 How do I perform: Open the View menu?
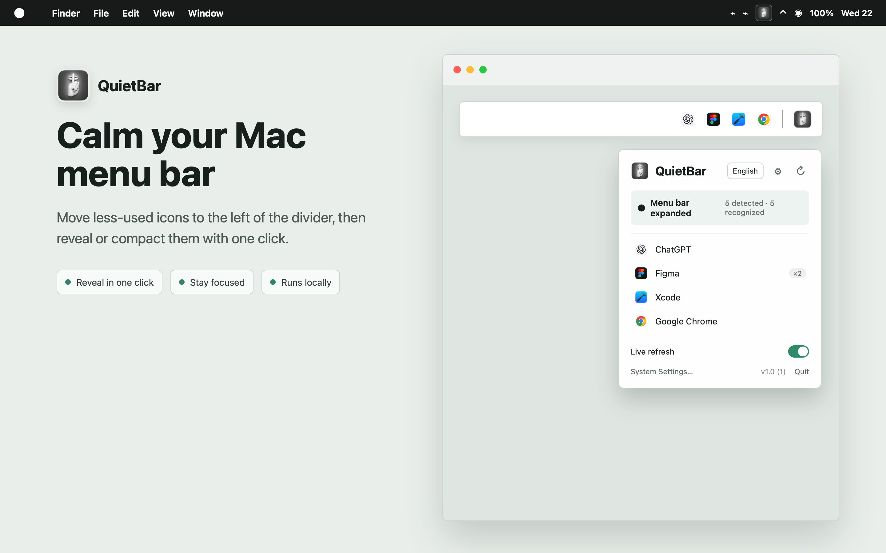coord(163,13)
